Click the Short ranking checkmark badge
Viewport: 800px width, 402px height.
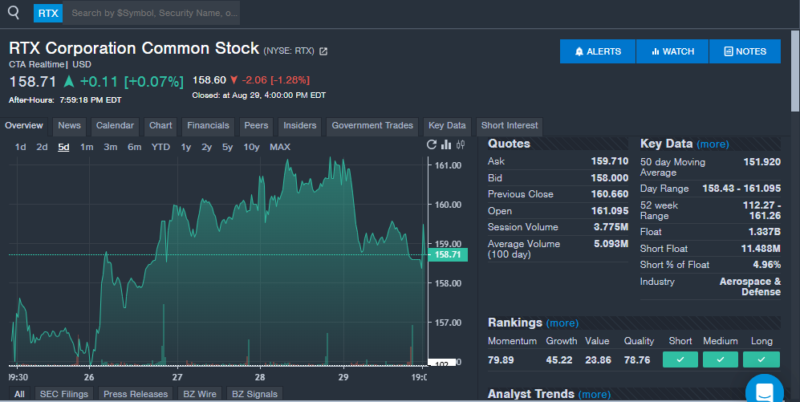(x=680, y=359)
